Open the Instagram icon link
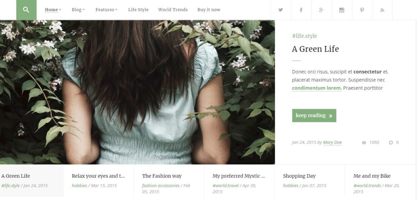Viewport: 417px width, 201px height. [342, 10]
